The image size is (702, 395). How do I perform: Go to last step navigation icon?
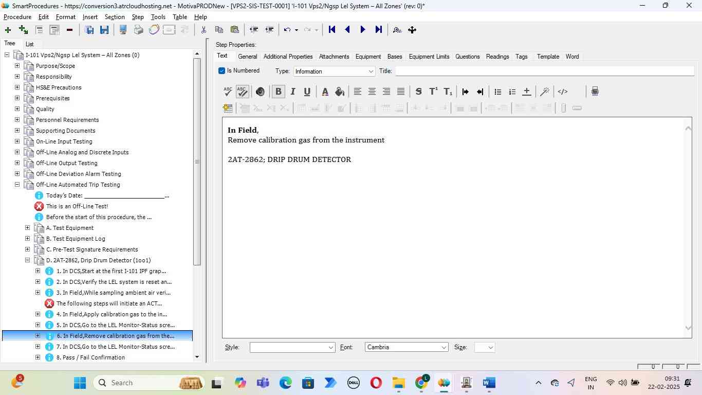point(379,30)
